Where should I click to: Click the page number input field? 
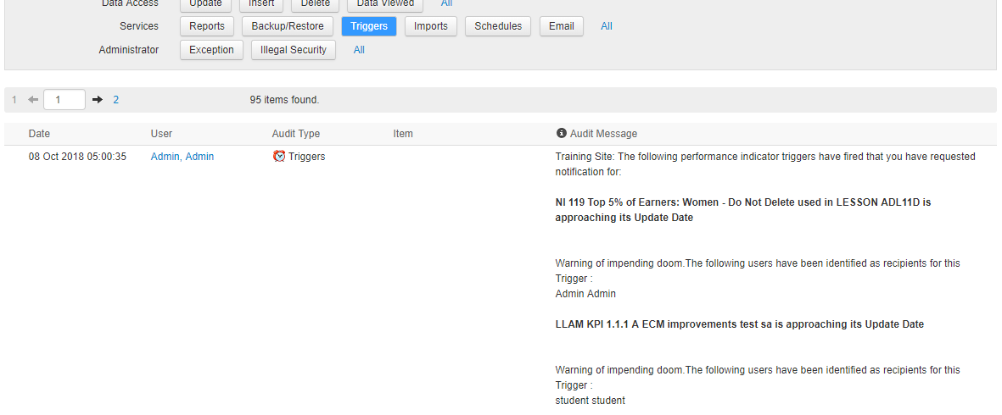[x=64, y=99]
